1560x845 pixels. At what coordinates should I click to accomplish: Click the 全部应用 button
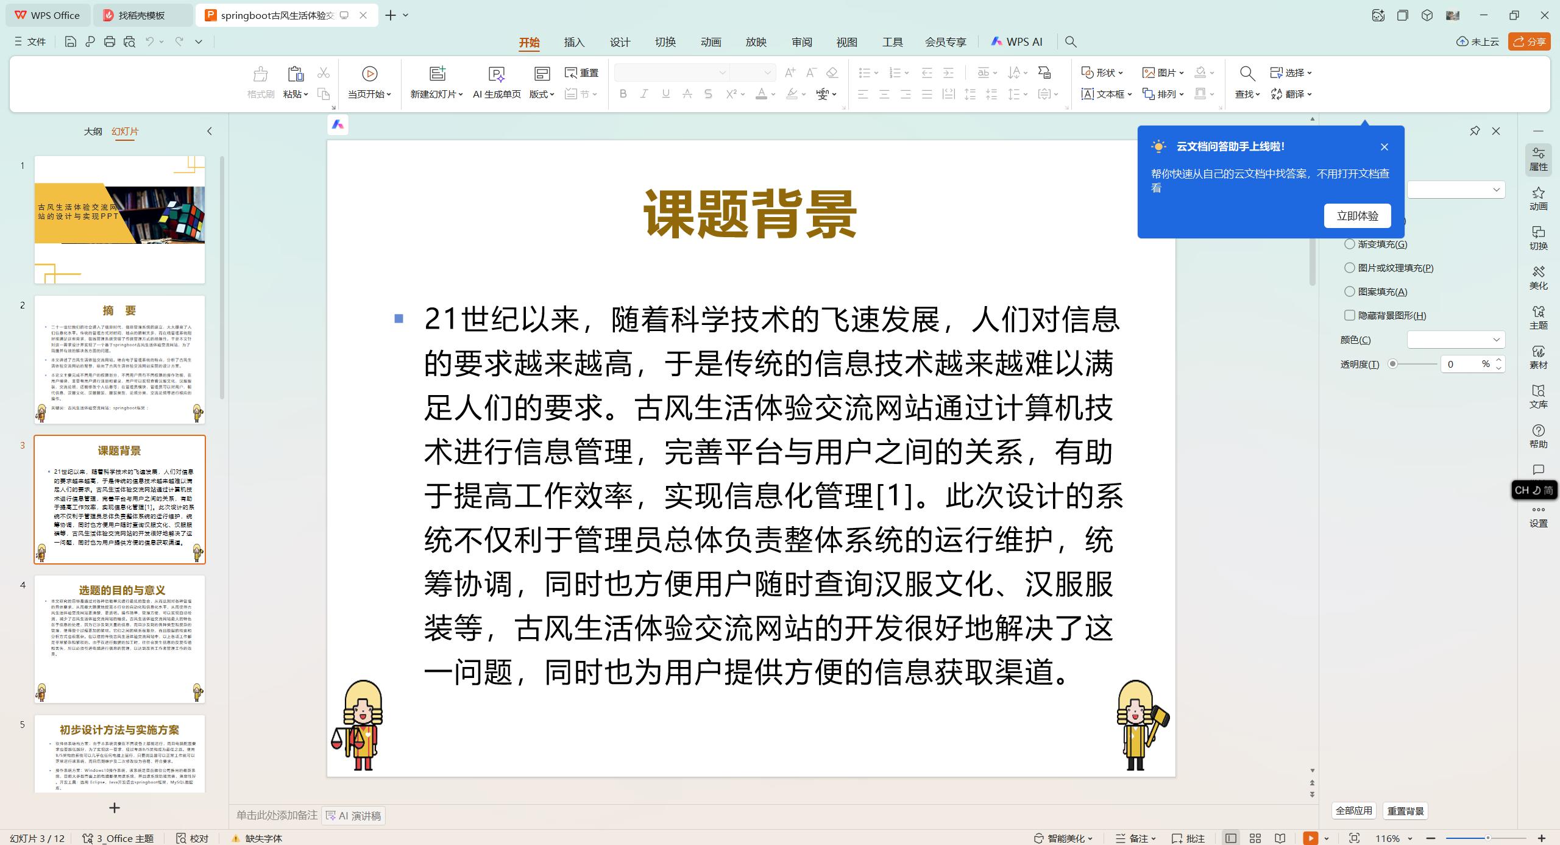point(1353,811)
